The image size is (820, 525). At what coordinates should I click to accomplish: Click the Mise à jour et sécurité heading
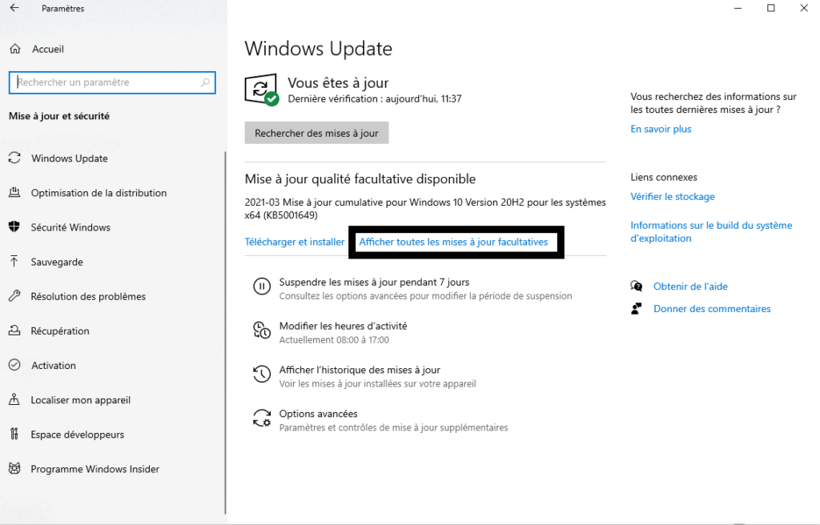[59, 116]
